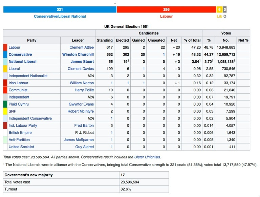This screenshot has width=260, height=197.
Task: Click Government's new majority value 17
Action: [123, 175]
